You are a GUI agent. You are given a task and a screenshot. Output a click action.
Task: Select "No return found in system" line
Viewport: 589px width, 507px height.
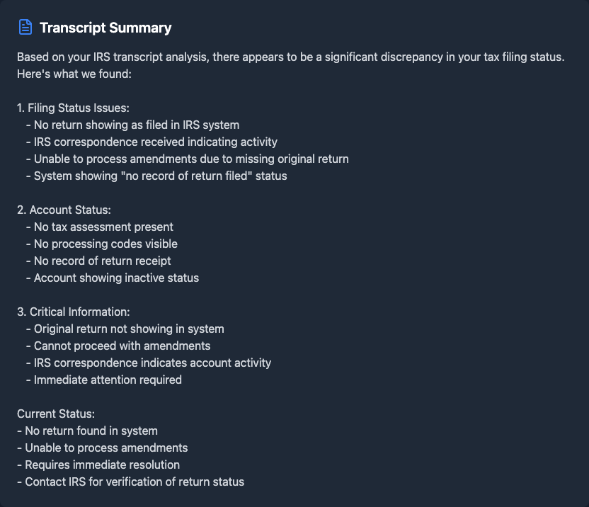[87, 431]
